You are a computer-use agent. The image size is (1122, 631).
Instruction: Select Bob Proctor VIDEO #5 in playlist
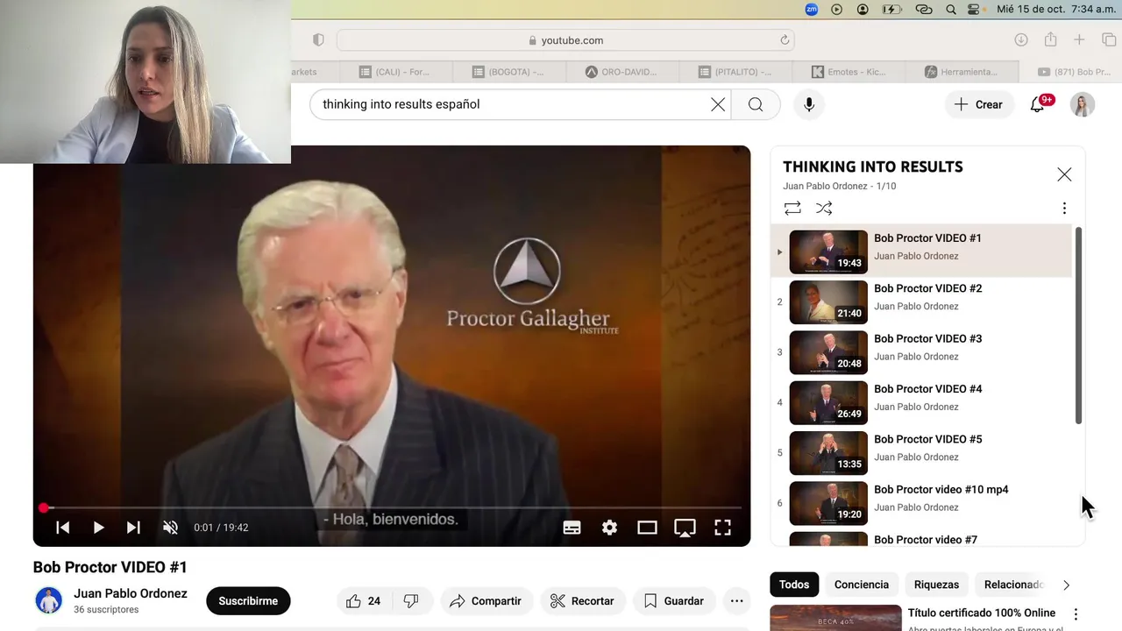tap(921, 452)
